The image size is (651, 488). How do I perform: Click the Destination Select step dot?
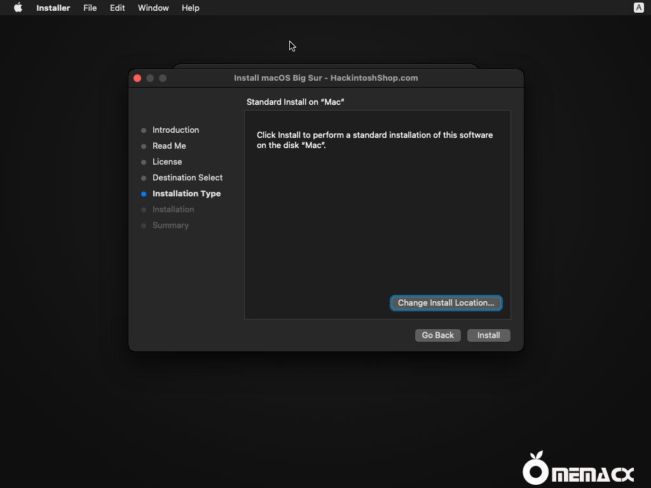(143, 178)
